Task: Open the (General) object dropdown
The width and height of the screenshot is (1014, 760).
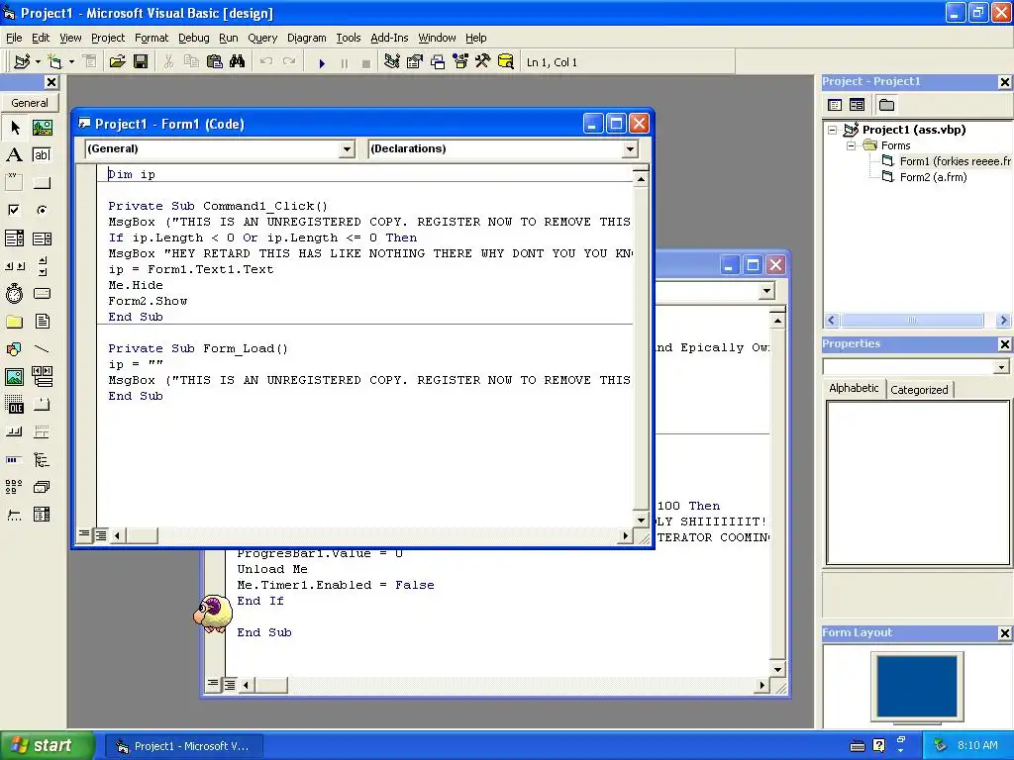Action: (x=347, y=149)
